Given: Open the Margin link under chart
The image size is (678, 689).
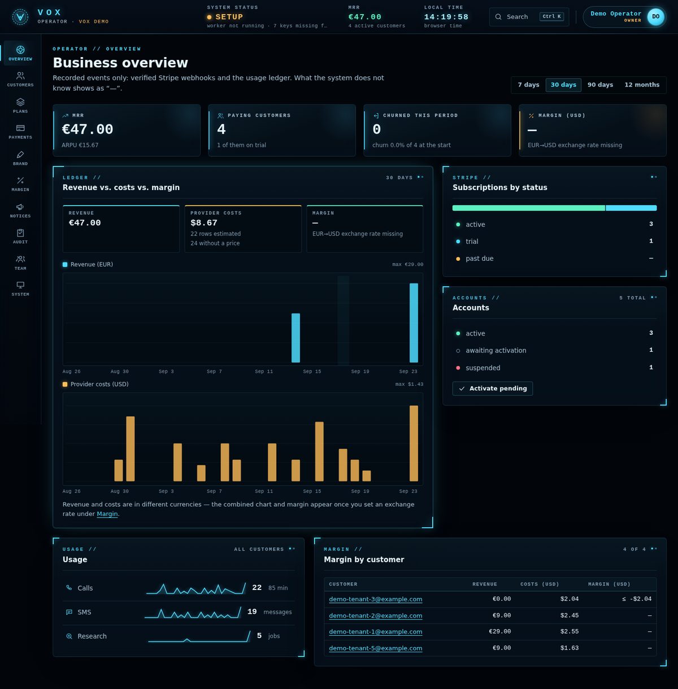Looking at the screenshot, I should pos(107,514).
